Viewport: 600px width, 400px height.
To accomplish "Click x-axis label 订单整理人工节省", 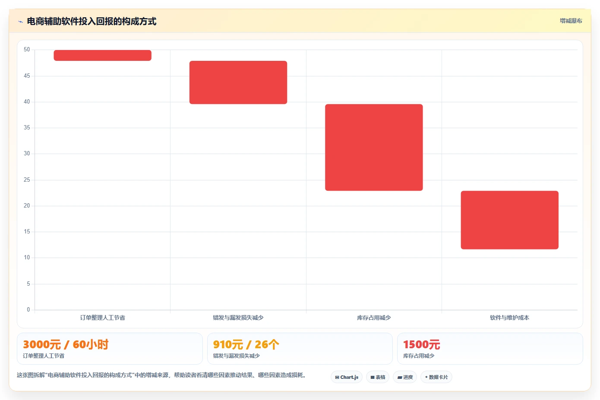I will 102,318.
